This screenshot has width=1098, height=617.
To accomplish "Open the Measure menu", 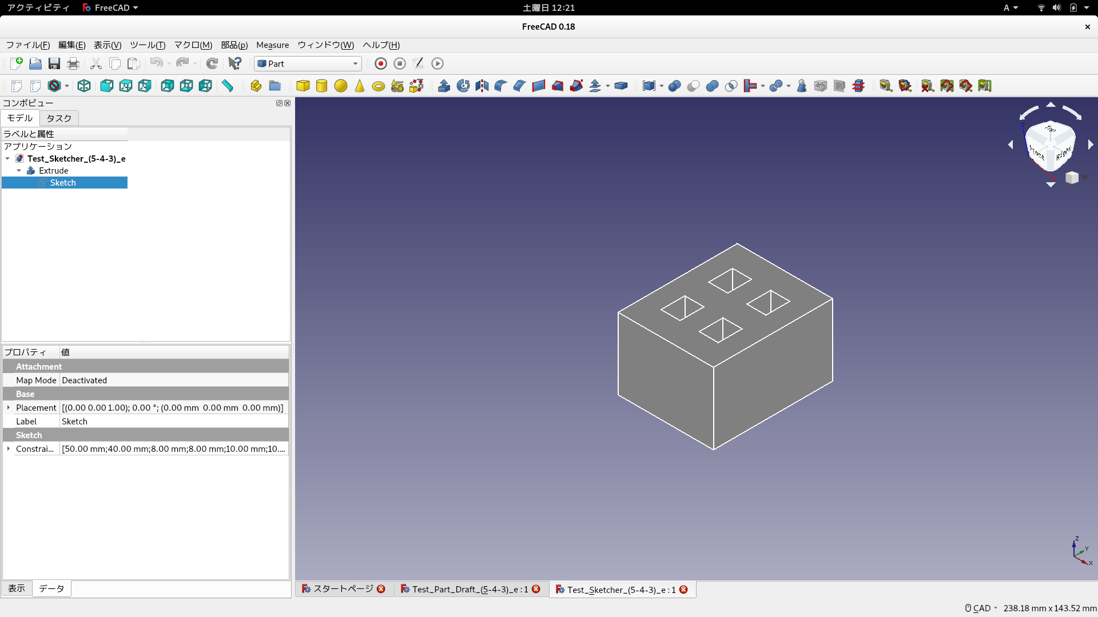I will tap(272, 45).
